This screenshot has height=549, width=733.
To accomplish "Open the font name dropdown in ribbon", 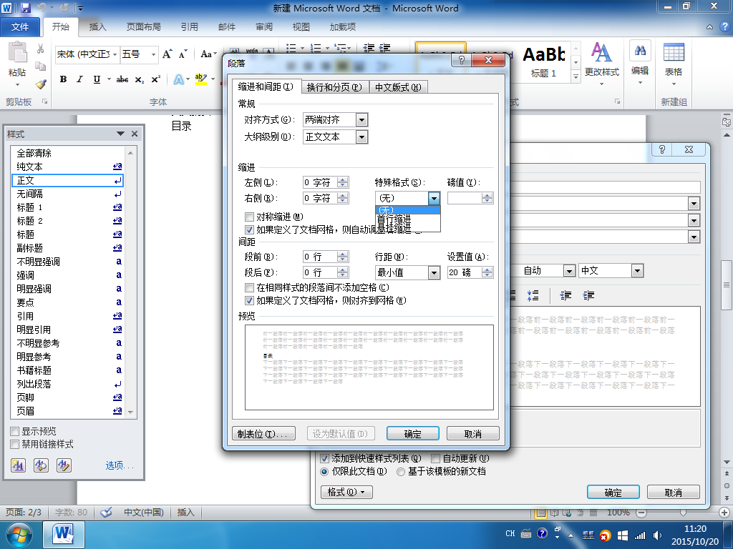I will pyautogui.click(x=115, y=54).
